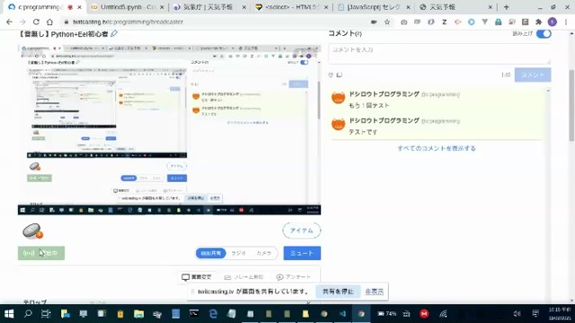Open the network icon in system tray
This screenshot has height=323, width=575.
coord(443,314)
